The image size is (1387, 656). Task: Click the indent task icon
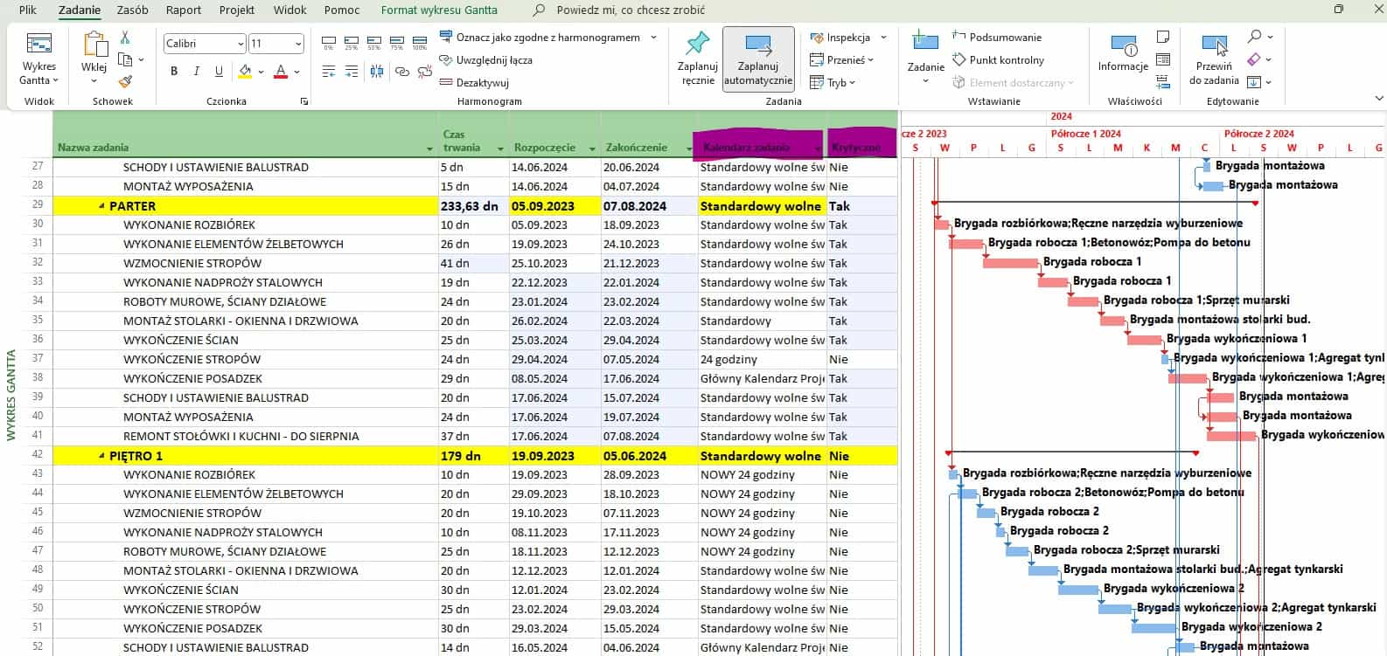(352, 72)
